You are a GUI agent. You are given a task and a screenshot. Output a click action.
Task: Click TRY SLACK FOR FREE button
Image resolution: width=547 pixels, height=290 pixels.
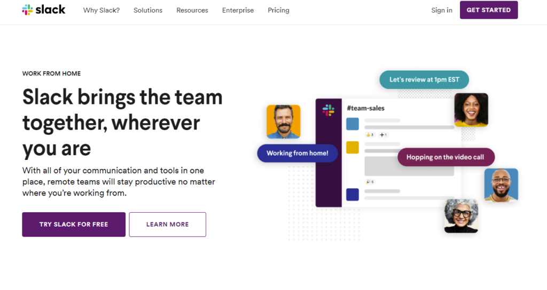(74, 224)
